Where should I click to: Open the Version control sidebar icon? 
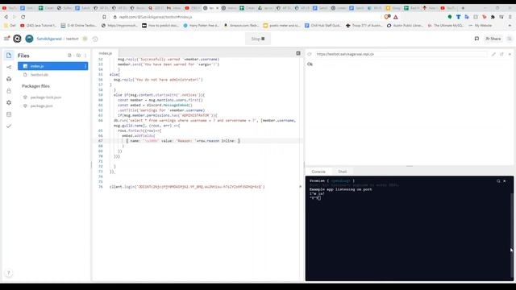click(x=9, y=67)
